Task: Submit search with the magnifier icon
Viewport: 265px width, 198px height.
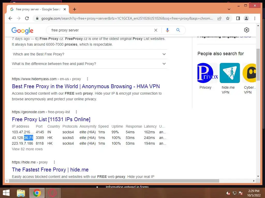Action: (178, 30)
